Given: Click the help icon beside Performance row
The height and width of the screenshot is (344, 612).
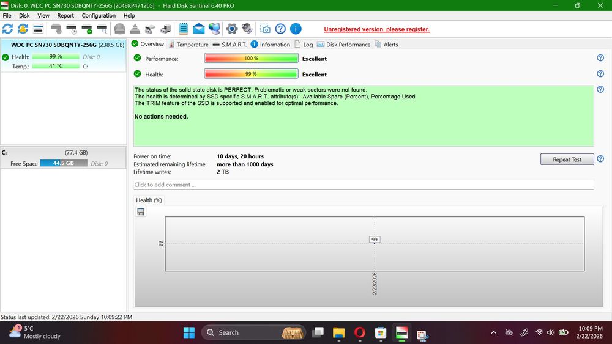Looking at the screenshot, I should 600,58.
